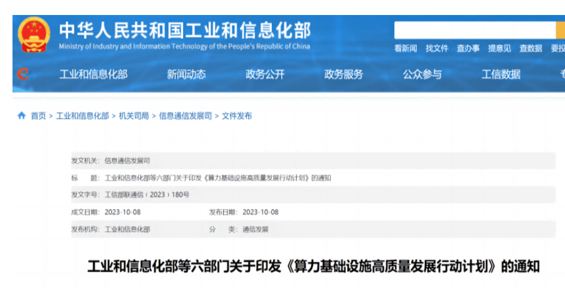Go to the 政务服务 navigation menu
This screenshot has width=565, height=295.
(x=343, y=74)
